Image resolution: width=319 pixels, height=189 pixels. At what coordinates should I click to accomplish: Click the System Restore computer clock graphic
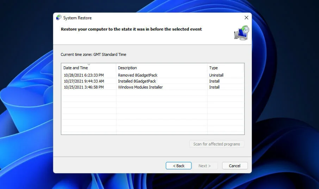(x=242, y=33)
